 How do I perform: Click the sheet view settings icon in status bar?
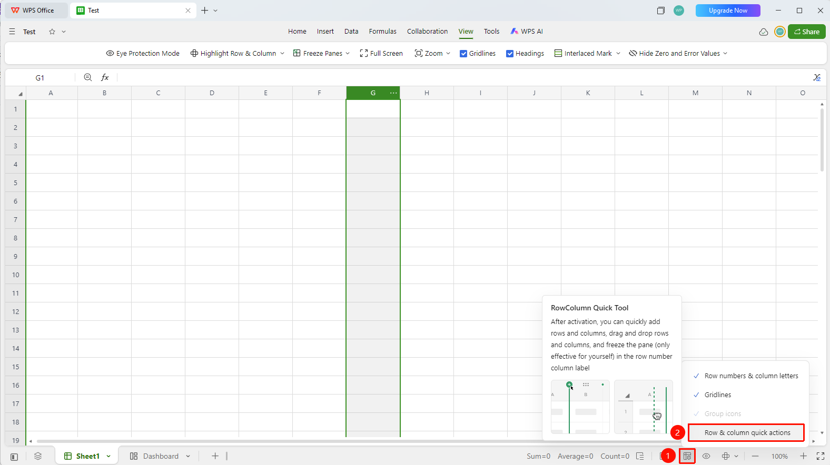coord(687,456)
